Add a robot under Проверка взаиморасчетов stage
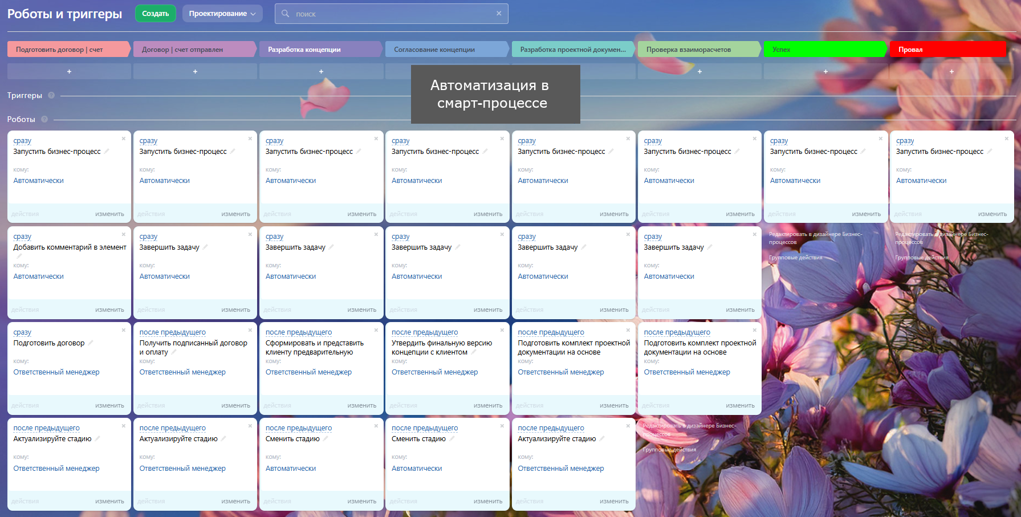The height and width of the screenshot is (517, 1021). [699, 71]
